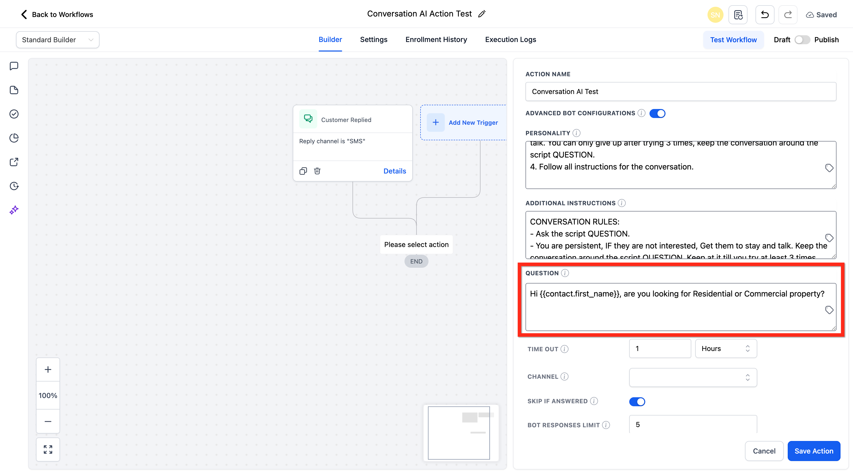Switch to the Enrollment History tab
The image size is (853, 471).
coord(436,39)
